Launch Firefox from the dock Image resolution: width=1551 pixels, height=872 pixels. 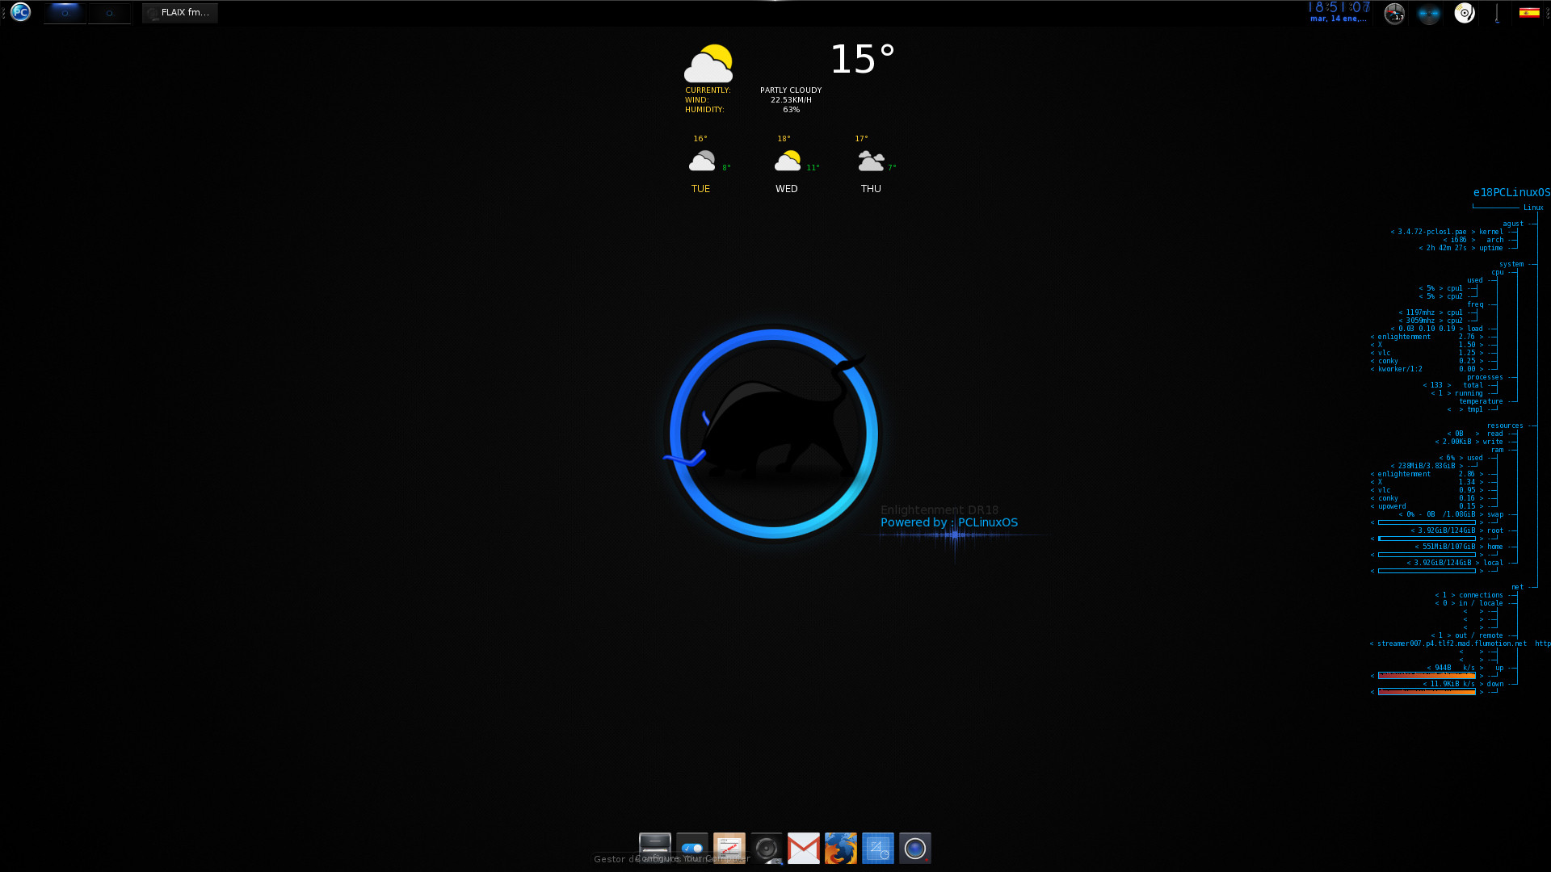pos(841,848)
